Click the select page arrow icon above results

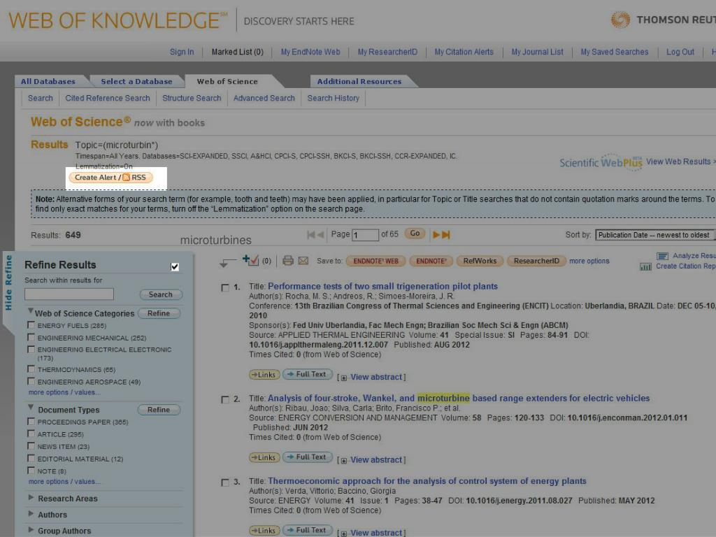point(227,263)
